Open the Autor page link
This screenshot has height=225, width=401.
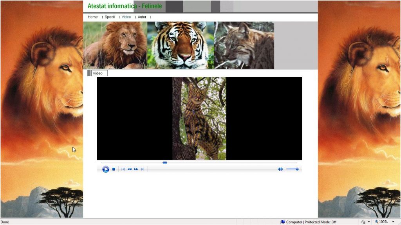click(x=142, y=17)
